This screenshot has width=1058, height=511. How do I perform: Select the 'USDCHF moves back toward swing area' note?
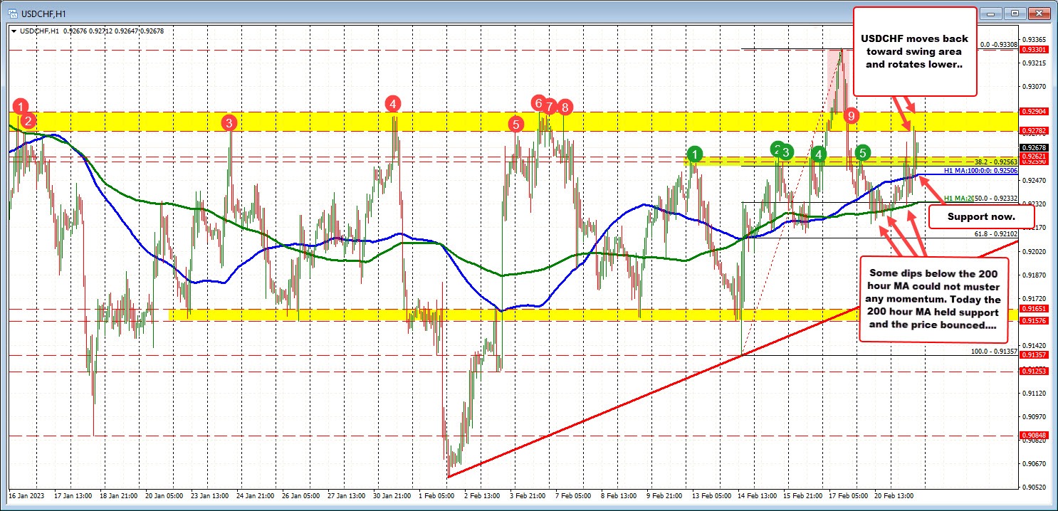click(x=914, y=51)
